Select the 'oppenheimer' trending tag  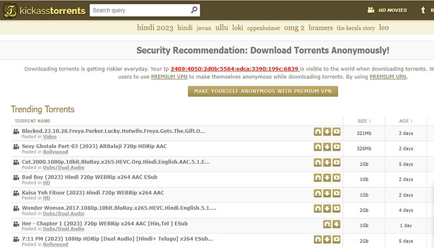[x=263, y=29]
